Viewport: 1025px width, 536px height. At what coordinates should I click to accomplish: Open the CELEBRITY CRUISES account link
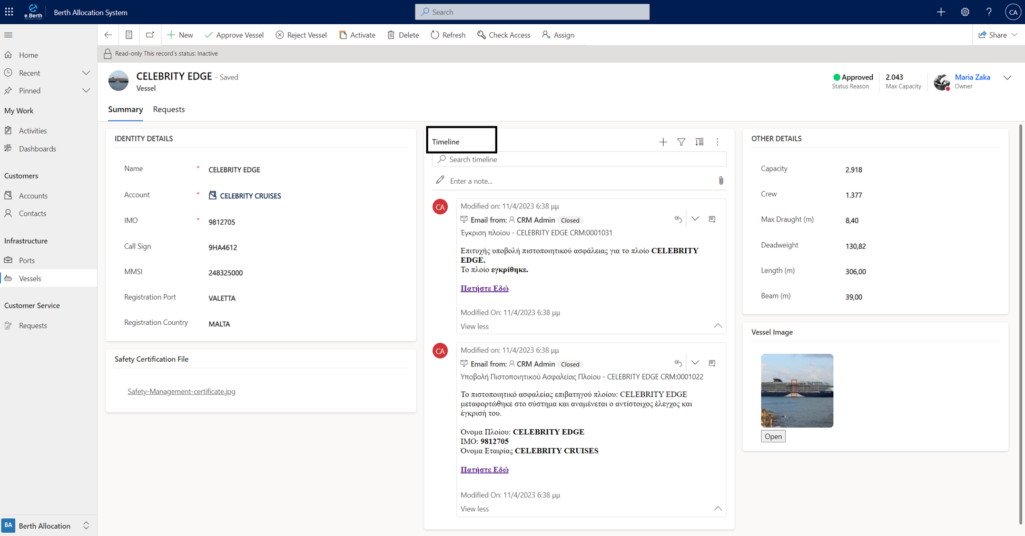(250, 195)
